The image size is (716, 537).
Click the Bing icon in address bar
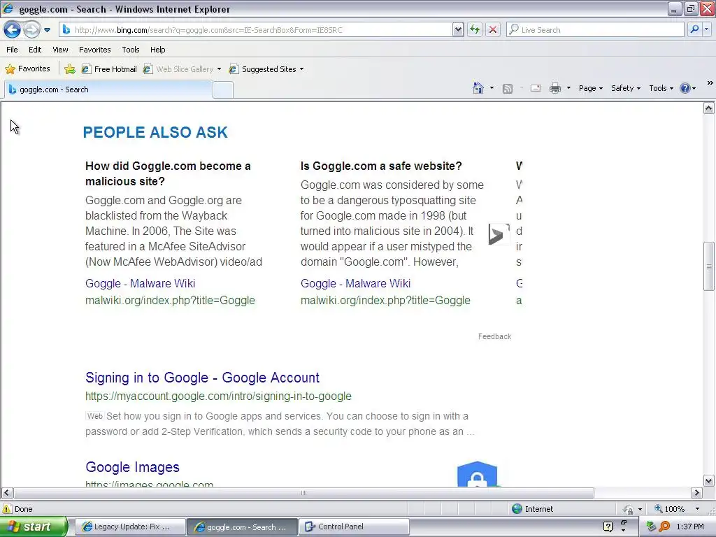click(x=66, y=29)
